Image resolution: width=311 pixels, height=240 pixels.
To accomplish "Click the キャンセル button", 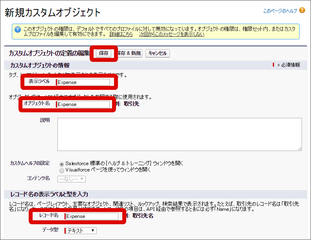I will 158,53.
